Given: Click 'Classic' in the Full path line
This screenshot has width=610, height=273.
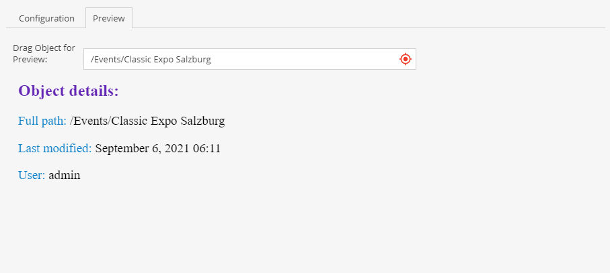Looking at the screenshot, I should click(129, 121).
